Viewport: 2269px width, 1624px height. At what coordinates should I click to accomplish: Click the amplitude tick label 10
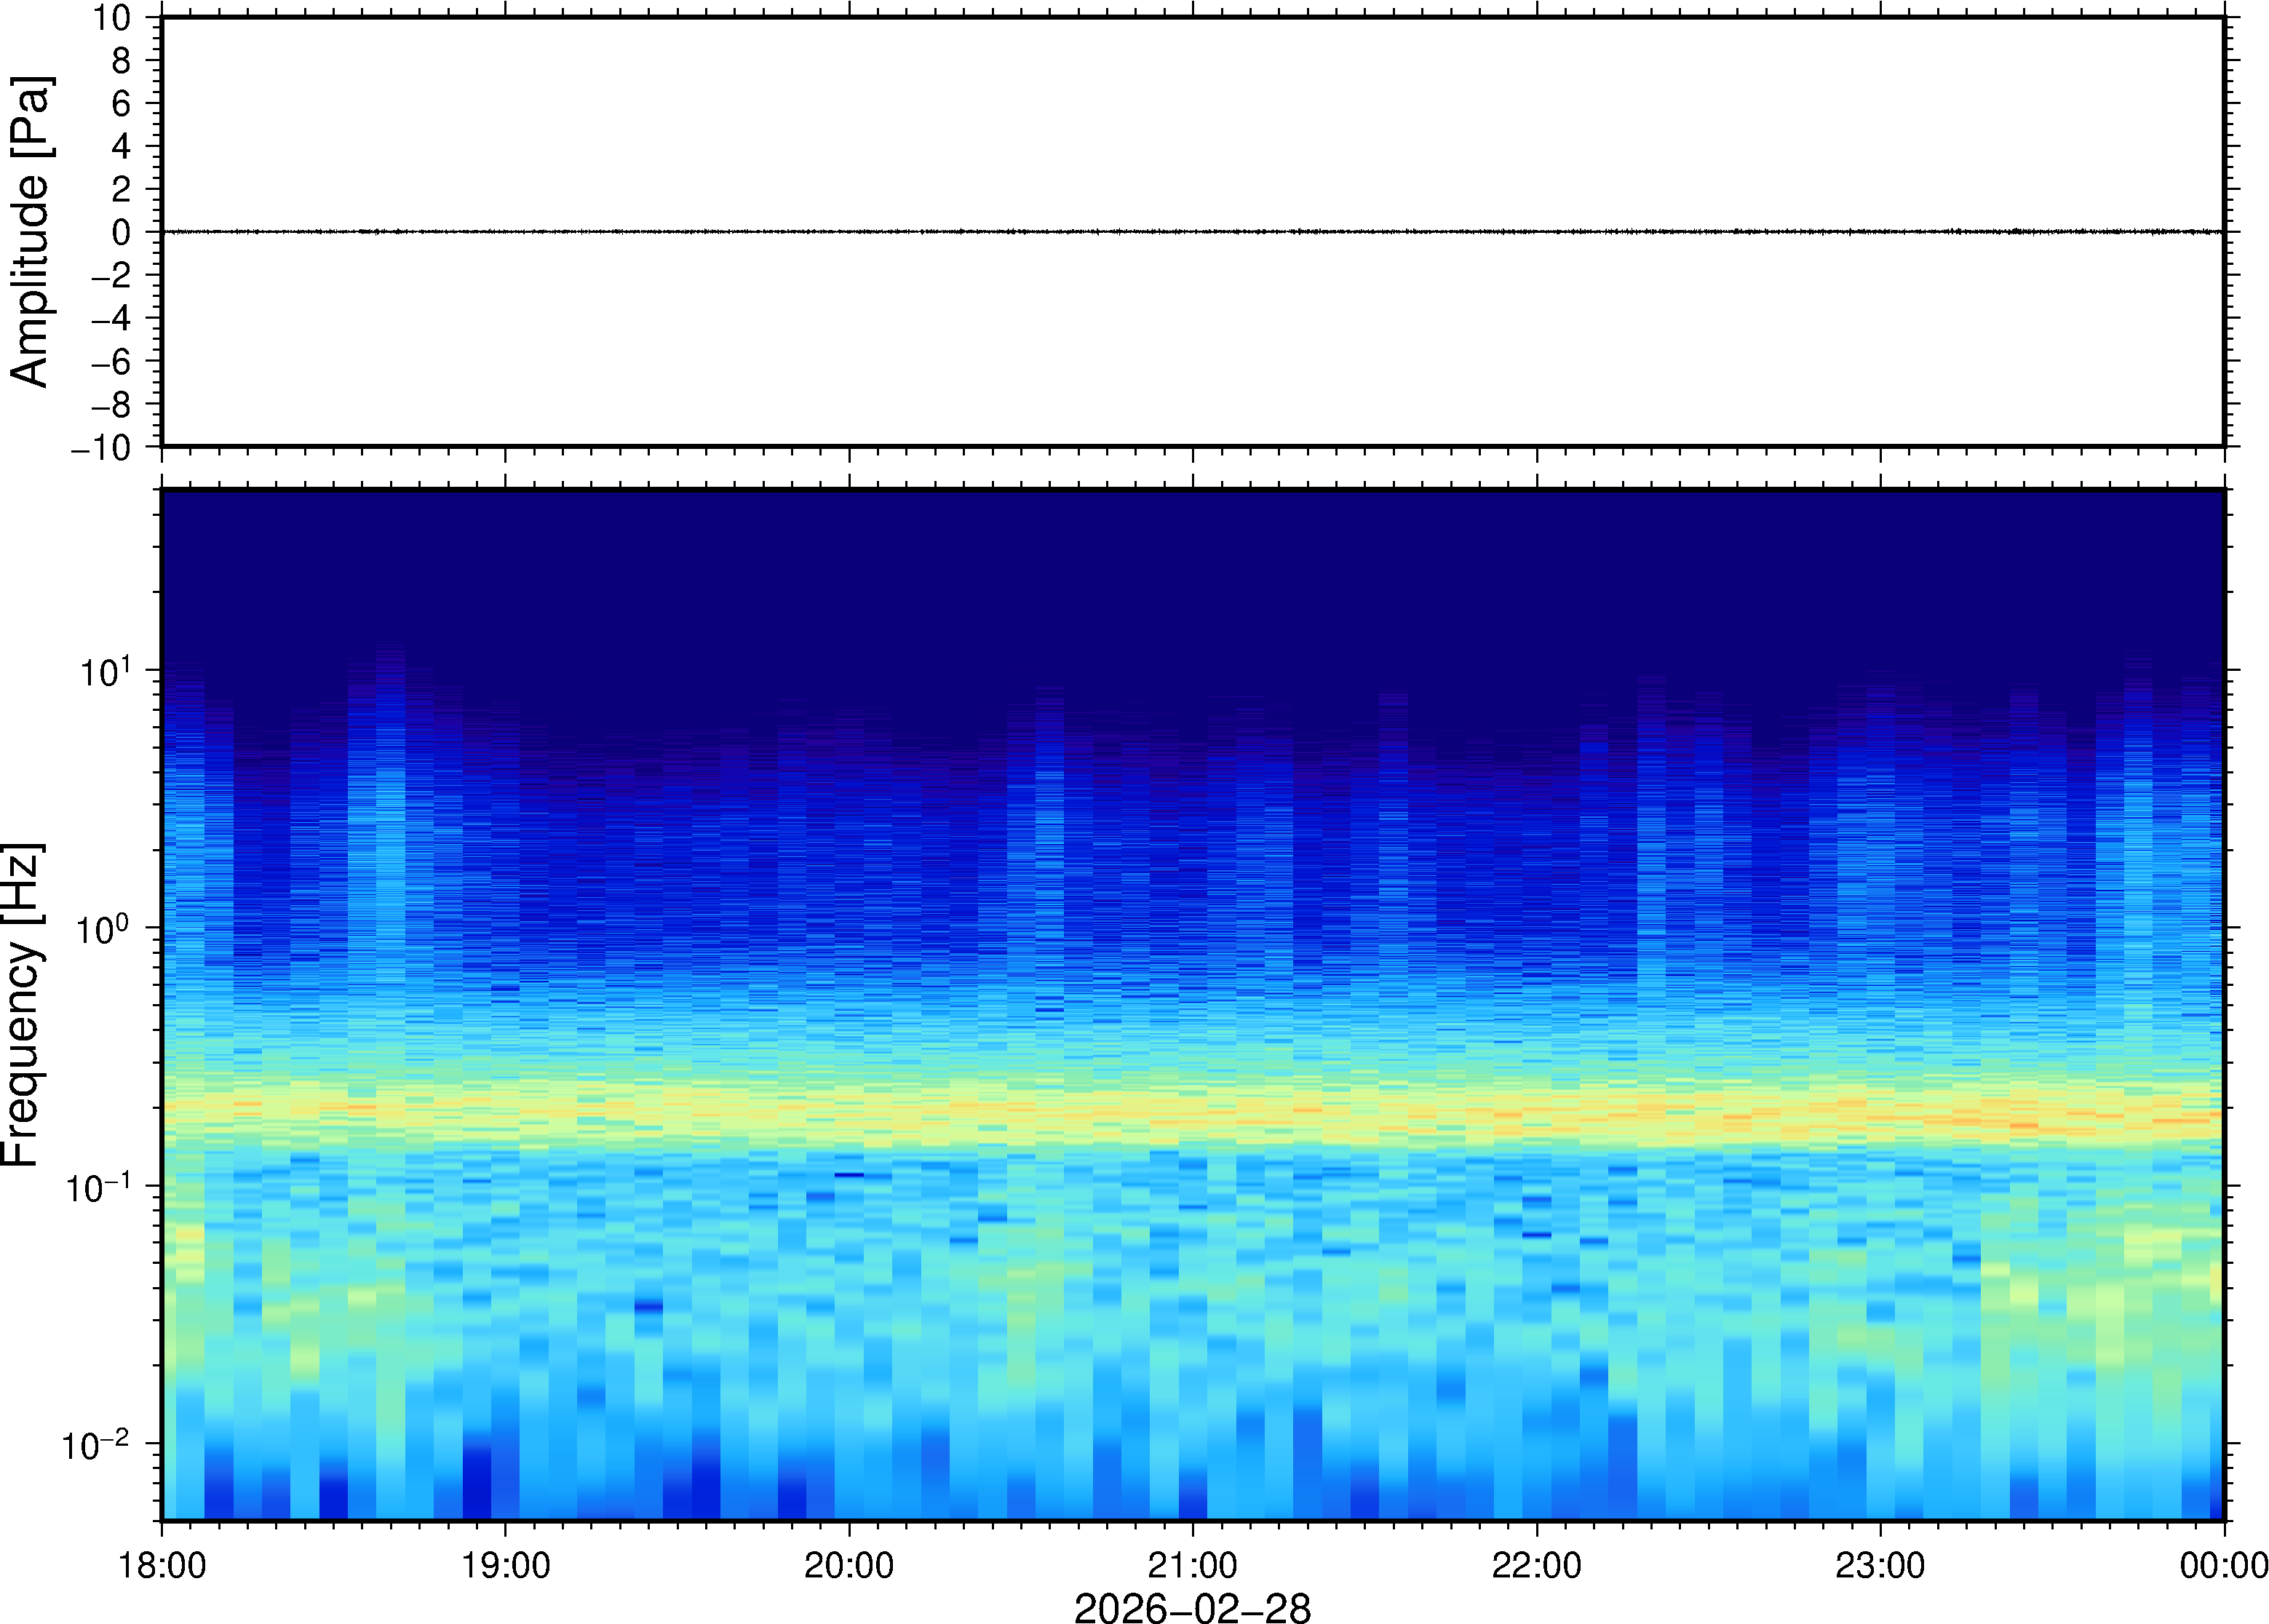click(112, 18)
